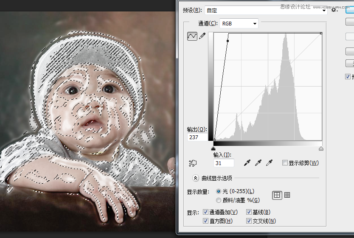Viewport: 354px width, 238px height.
Task: Open the 通道 RGB channel dropdown
Action: tap(239, 23)
